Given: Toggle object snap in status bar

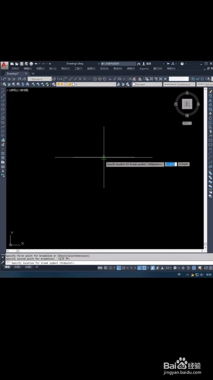Looking at the screenshot, I should [144, 268].
